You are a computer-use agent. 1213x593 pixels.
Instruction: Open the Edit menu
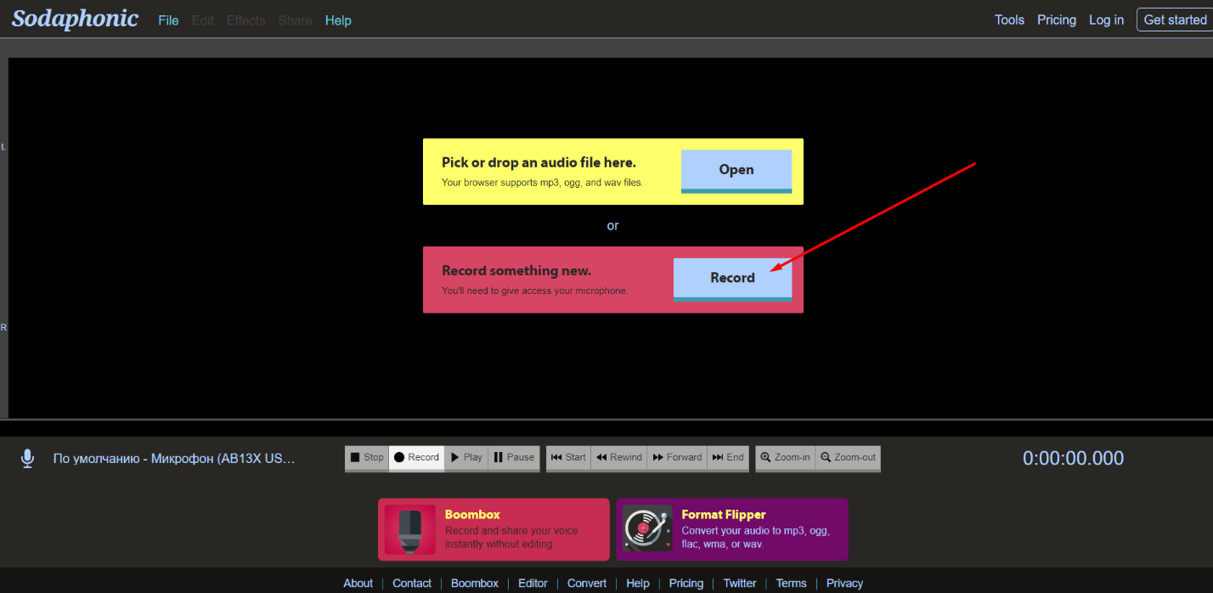[x=202, y=20]
